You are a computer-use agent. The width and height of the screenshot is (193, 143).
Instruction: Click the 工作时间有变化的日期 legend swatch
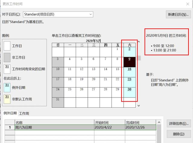[7, 69]
